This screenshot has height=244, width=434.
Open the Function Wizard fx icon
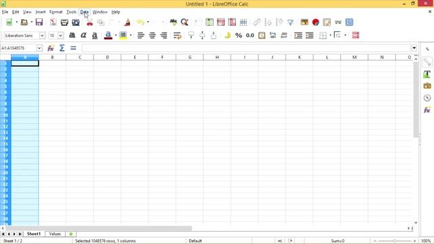(x=51, y=48)
